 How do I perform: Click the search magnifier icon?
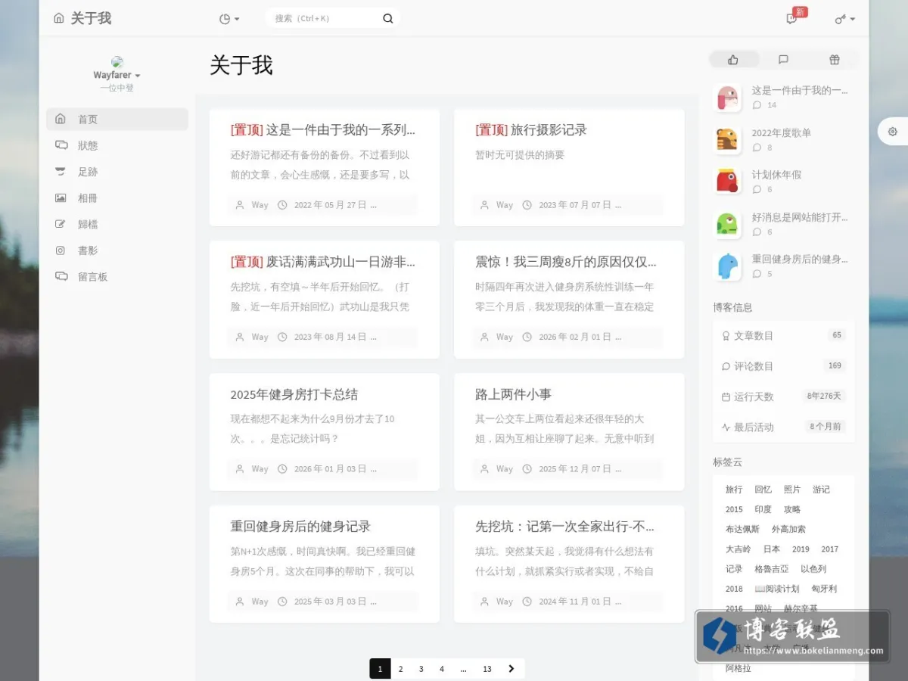click(x=388, y=19)
